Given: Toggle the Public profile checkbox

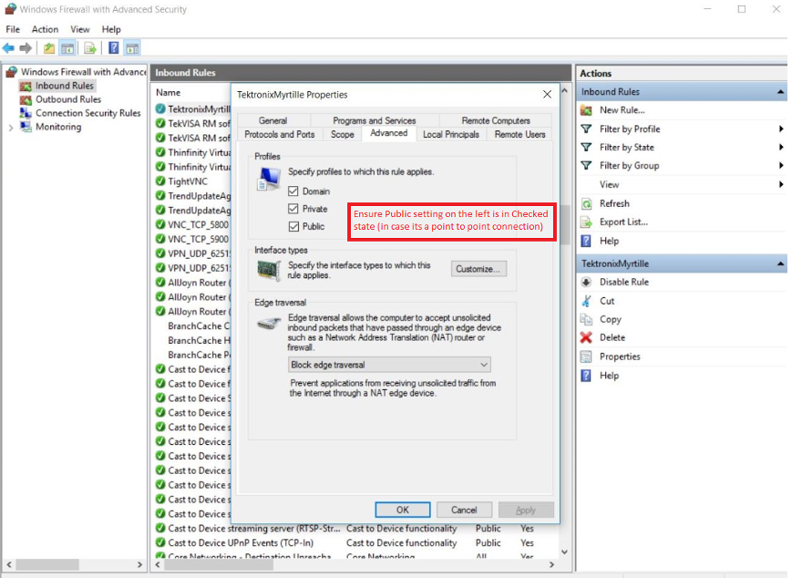Looking at the screenshot, I should 293,226.
